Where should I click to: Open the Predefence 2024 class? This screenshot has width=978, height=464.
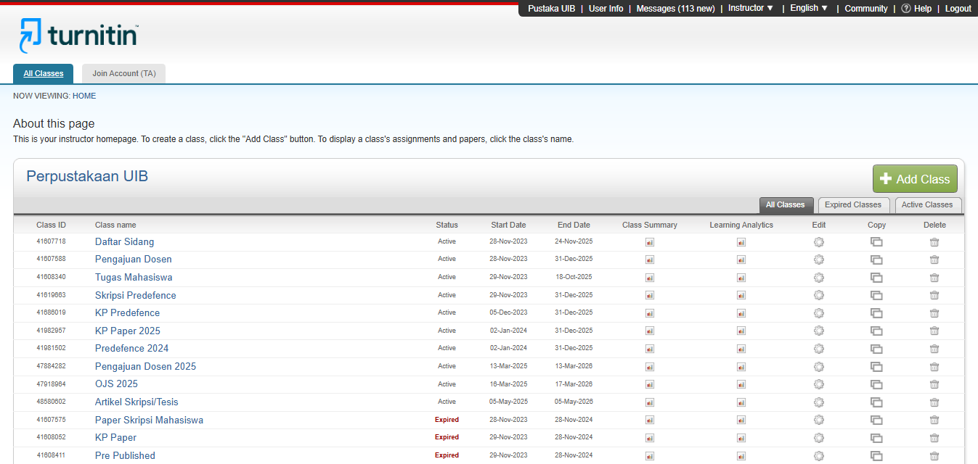pyautogui.click(x=131, y=349)
